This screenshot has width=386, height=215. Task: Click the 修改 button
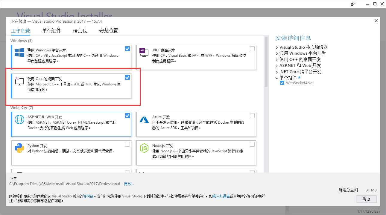(366, 199)
